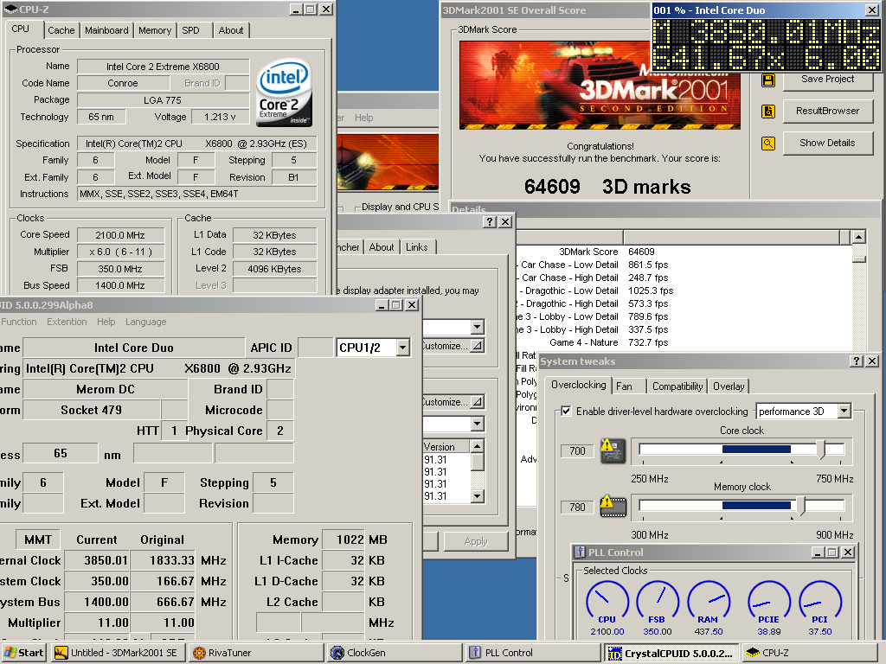Screen dimensions: 886x664
Task: Click the Memory clock warning test icon
Action: click(x=613, y=506)
